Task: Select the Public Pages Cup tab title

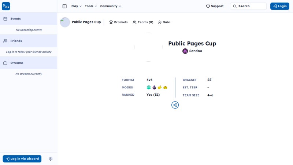Action: point(86,22)
